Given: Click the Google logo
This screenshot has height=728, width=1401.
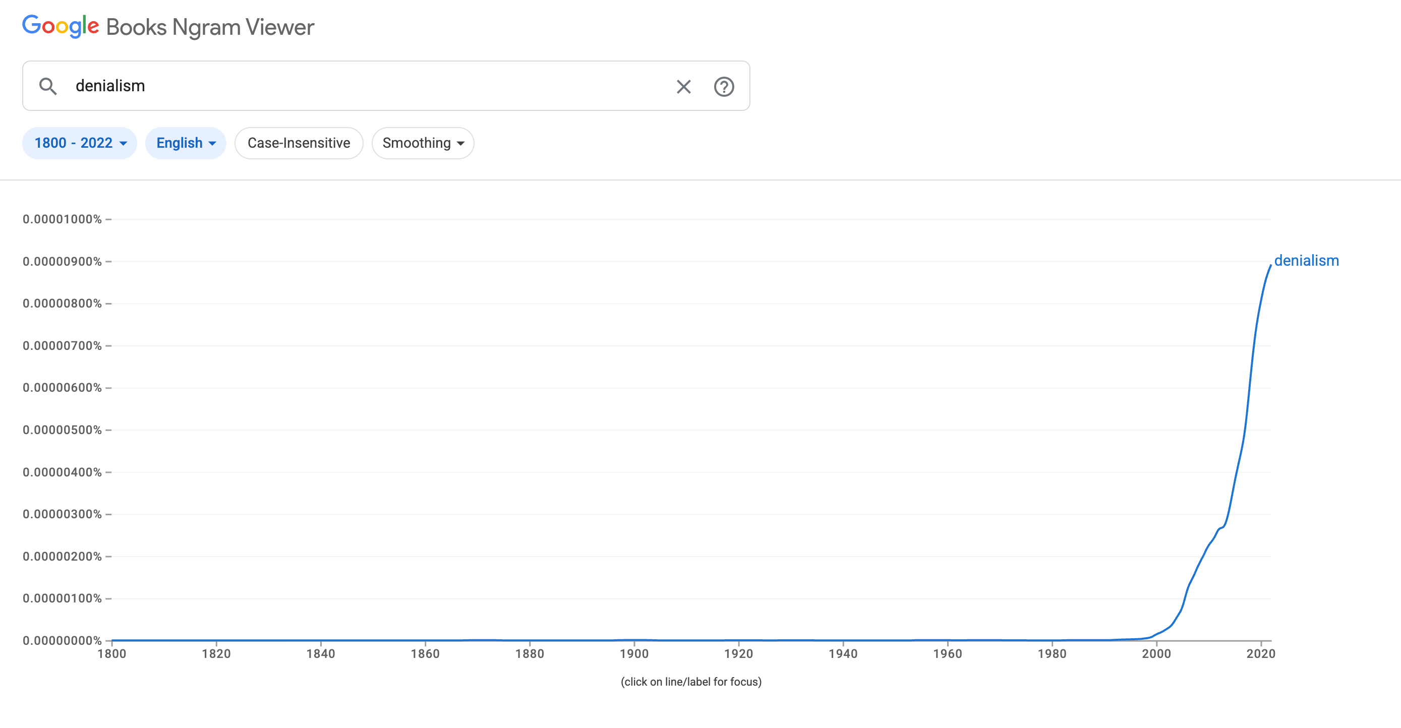Looking at the screenshot, I should click(61, 26).
